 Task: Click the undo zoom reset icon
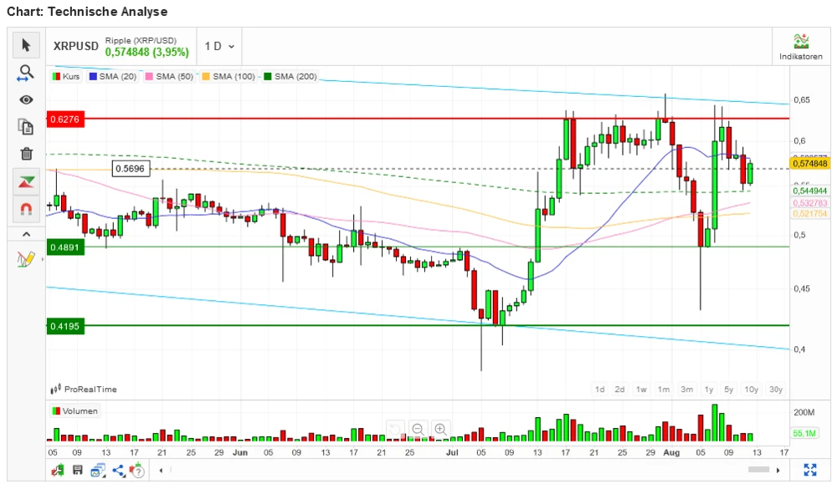click(395, 429)
